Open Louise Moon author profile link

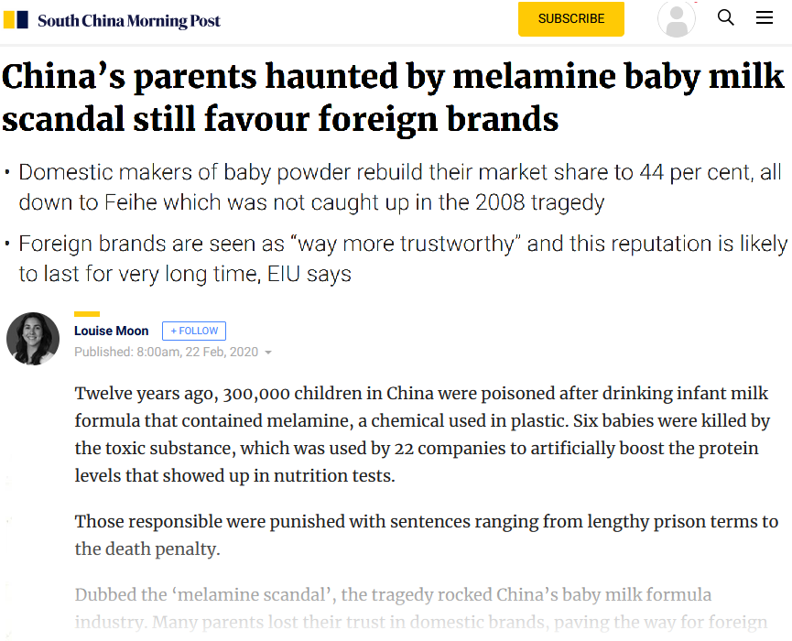tap(111, 331)
